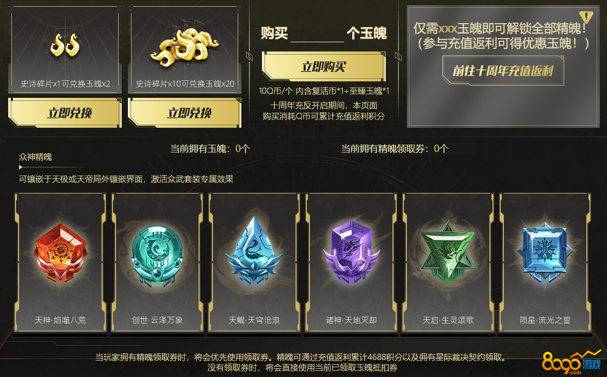This screenshot has width=607, height=377.
Task: Click 立即兑换 under 史诗碎片x10 offer
Action: click(x=185, y=112)
